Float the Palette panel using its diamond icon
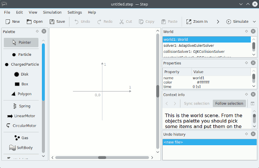 click(x=37, y=31)
